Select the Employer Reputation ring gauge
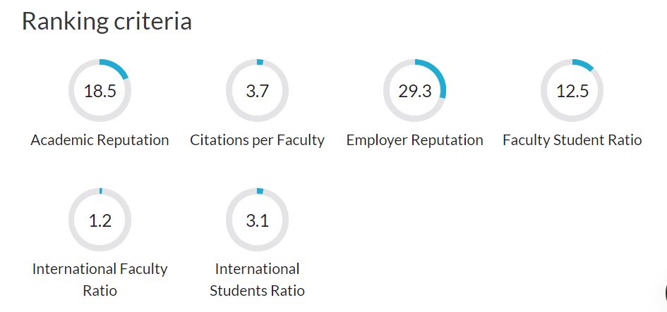The width and height of the screenshot is (667, 312). coord(415,90)
